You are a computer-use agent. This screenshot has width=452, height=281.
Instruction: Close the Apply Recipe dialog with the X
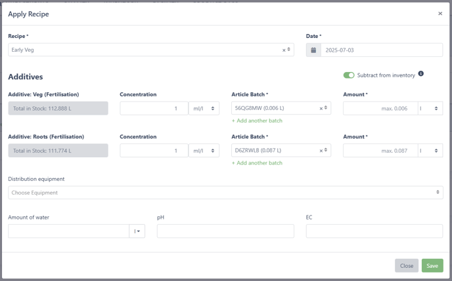pos(440,14)
